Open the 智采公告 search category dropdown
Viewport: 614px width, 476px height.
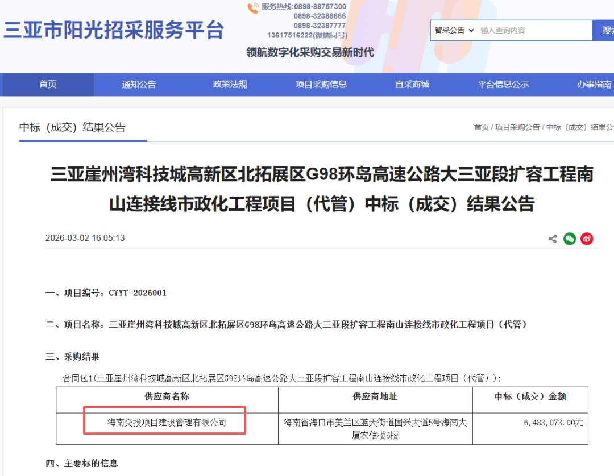point(454,30)
